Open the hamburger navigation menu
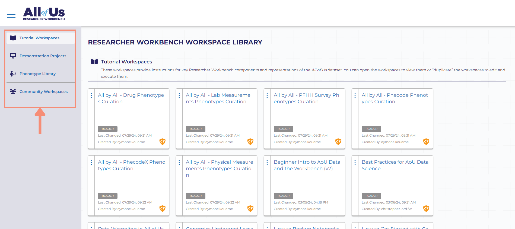Viewport: 515px width, 229px height. [x=11, y=15]
